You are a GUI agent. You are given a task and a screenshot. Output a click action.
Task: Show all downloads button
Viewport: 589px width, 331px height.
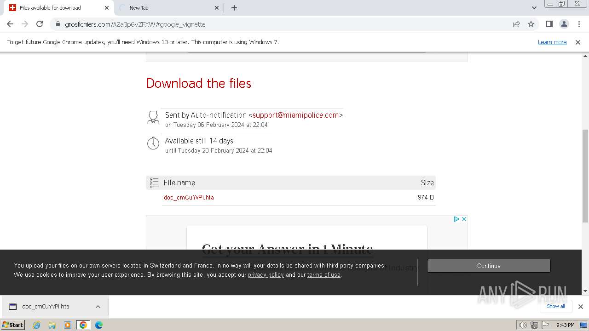[556, 306]
